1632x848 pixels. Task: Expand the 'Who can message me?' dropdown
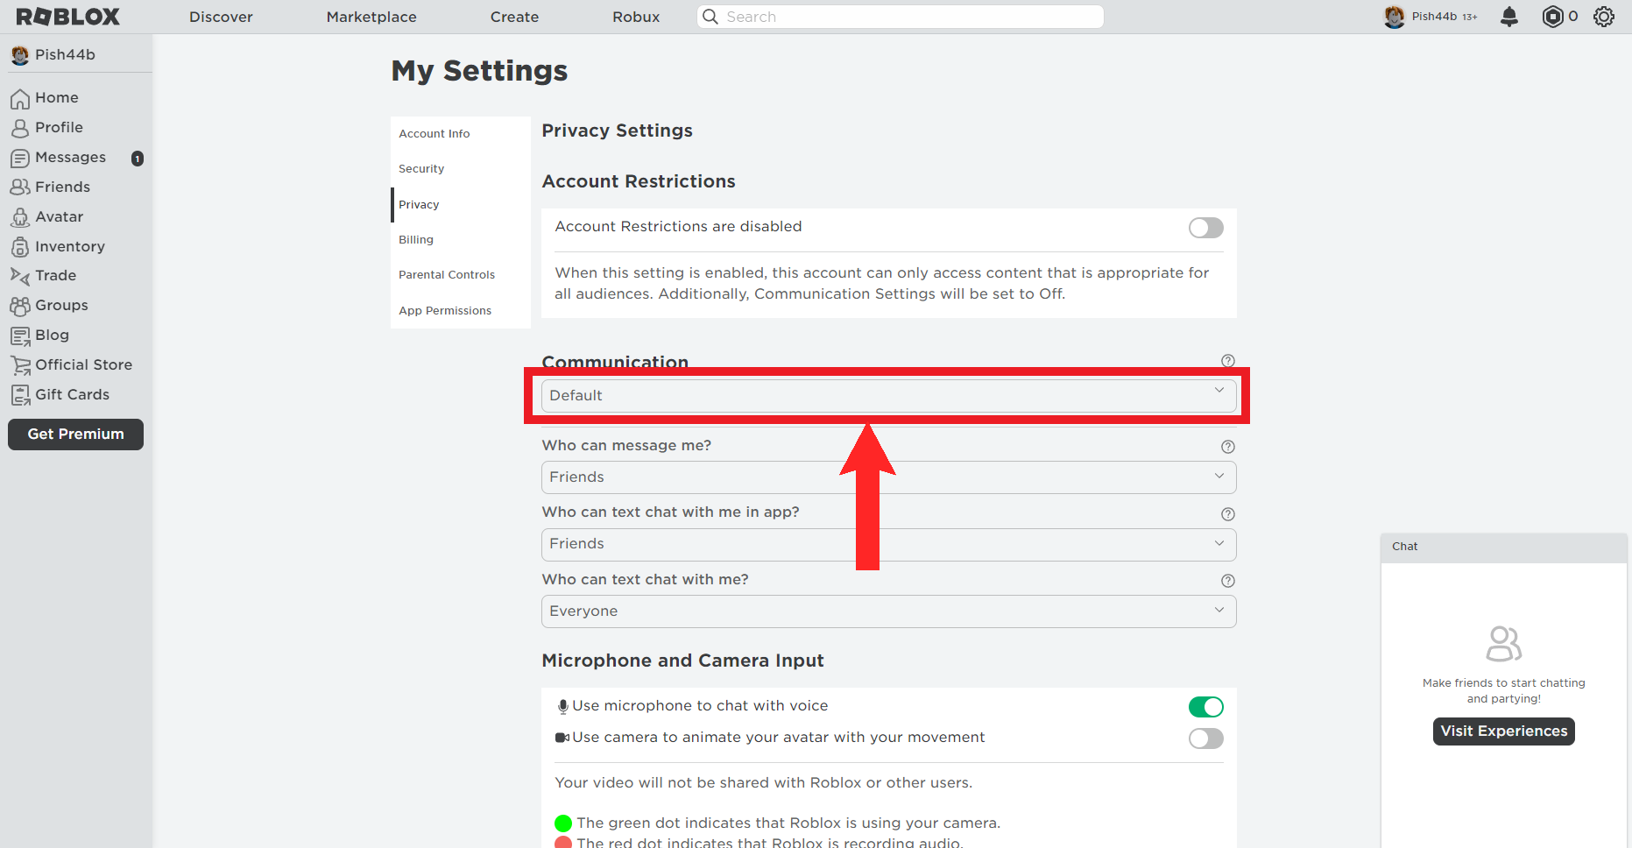[888, 477]
